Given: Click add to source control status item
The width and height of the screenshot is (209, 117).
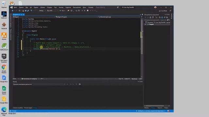Looking at the screenshot, I should click(151, 111).
